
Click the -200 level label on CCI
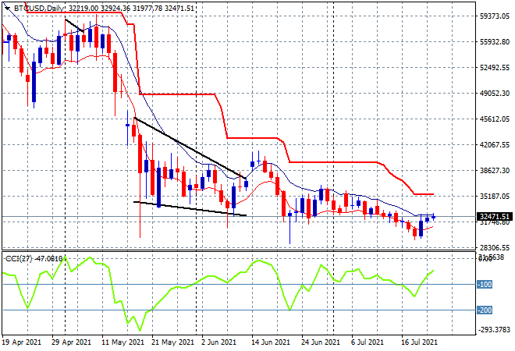(x=484, y=310)
